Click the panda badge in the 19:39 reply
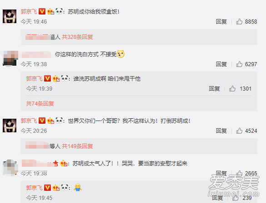This screenshot has height=203, width=266. pos(65,78)
